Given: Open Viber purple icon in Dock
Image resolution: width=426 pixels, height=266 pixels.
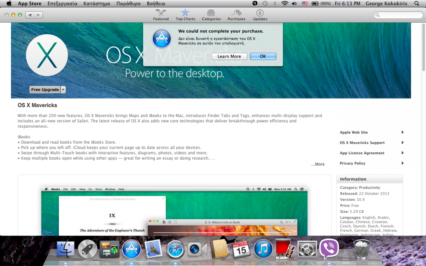Looking at the screenshot, I should 329,249.
